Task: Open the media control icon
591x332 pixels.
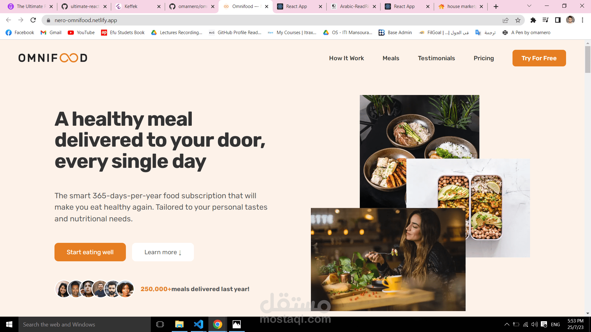Action: coord(545,20)
